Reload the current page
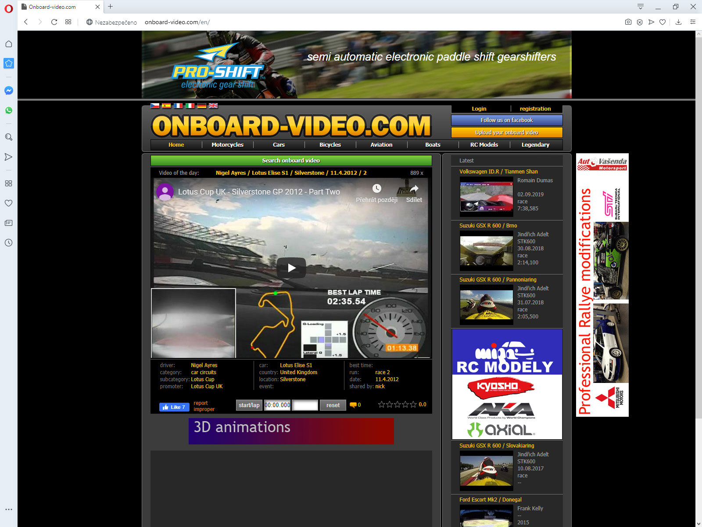 (x=54, y=22)
